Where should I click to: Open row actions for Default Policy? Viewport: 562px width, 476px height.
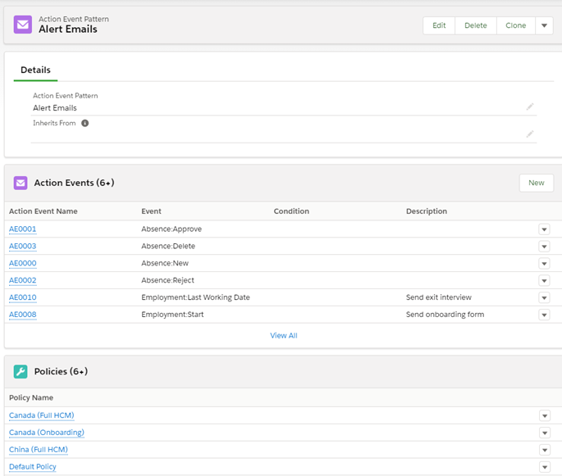(544, 467)
